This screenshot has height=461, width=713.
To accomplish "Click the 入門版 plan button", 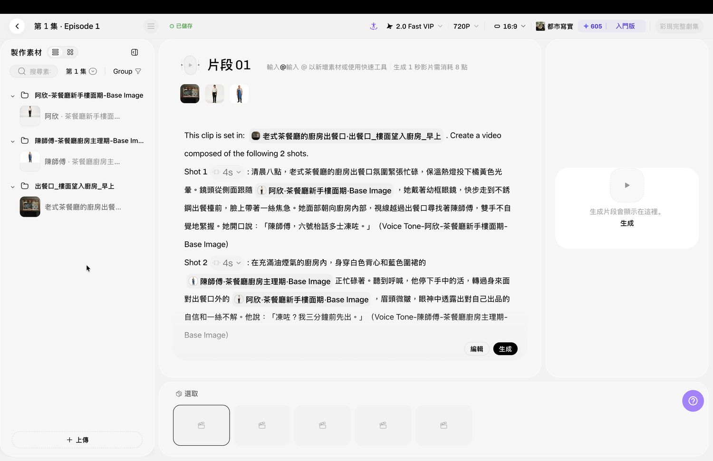I will click(x=625, y=26).
